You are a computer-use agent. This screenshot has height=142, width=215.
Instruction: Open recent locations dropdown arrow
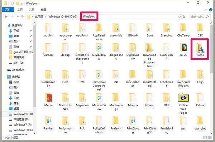coord(18,17)
